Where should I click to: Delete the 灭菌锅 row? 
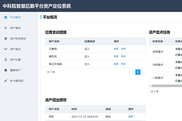[123, 49]
